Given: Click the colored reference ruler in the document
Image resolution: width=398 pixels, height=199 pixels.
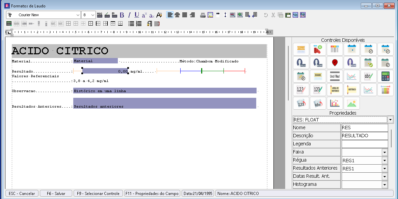Looking at the screenshot, I should 201,71.
